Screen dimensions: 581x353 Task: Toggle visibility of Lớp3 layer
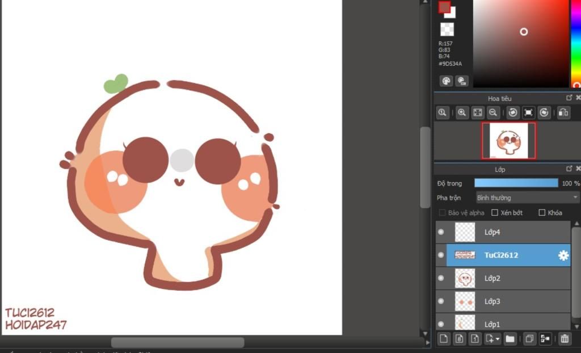pos(441,301)
